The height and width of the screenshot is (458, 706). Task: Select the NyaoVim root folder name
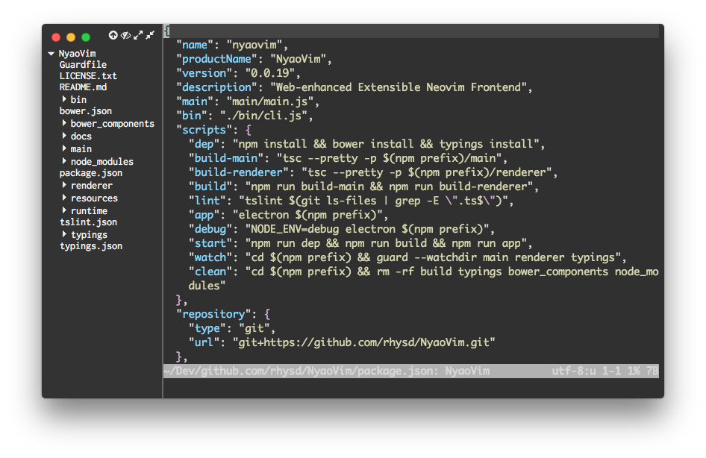(77, 54)
